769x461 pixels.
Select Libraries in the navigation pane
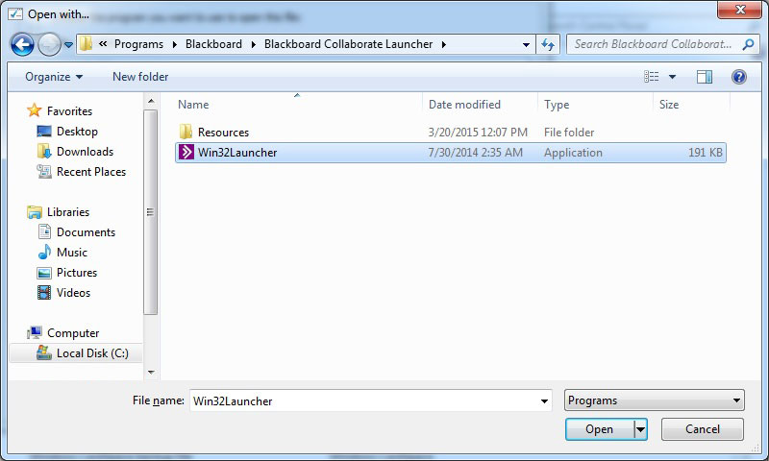[68, 212]
